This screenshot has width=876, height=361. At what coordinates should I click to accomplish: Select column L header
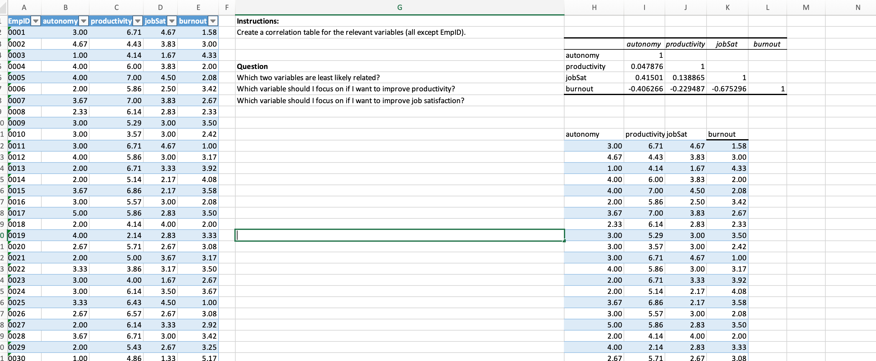pos(767,7)
